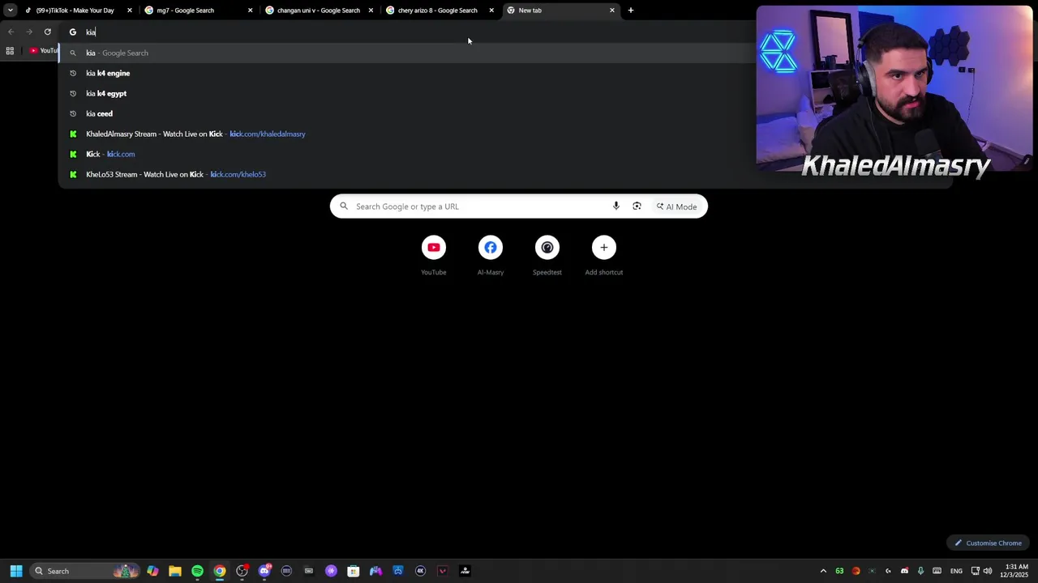1038x583 pixels.
Task: Open a new tab with plus button
Action: tap(631, 11)
